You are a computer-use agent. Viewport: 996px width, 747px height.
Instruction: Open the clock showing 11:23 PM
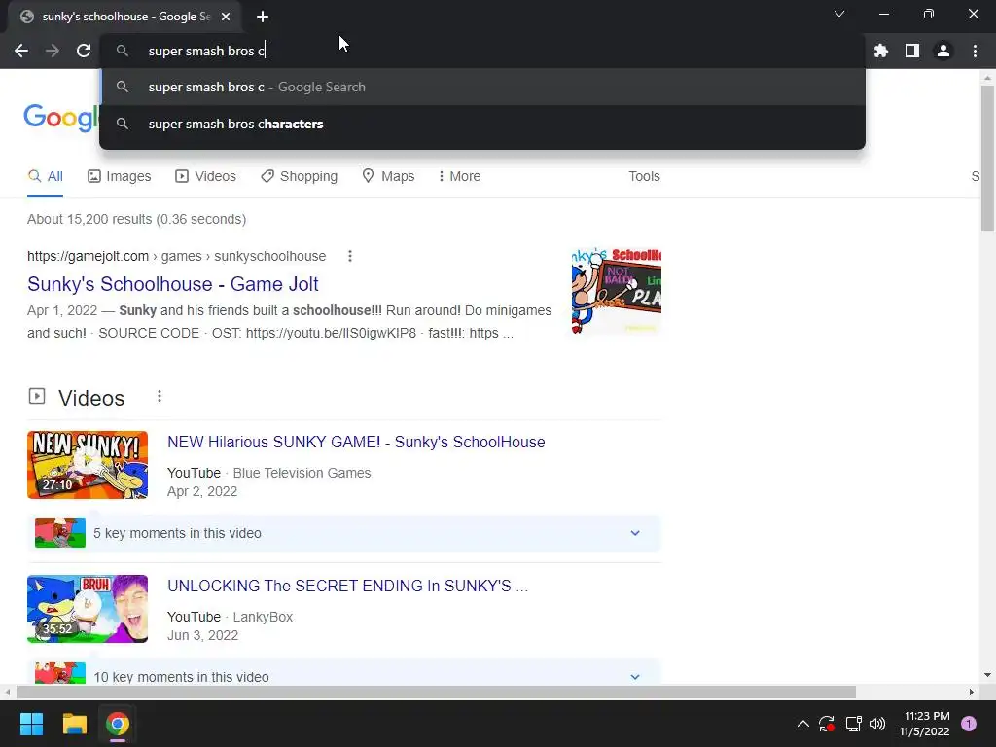925,724
